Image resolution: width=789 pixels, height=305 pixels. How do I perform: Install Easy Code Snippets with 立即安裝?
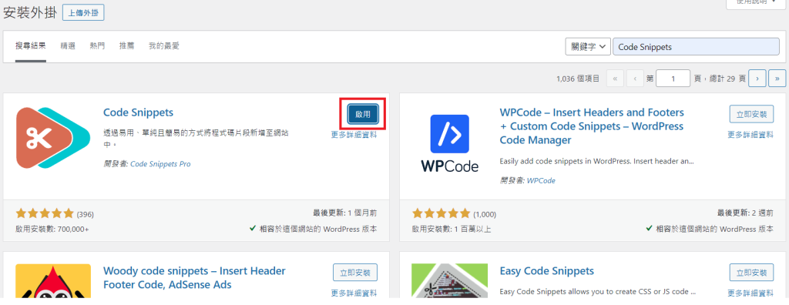click(752, 273)
